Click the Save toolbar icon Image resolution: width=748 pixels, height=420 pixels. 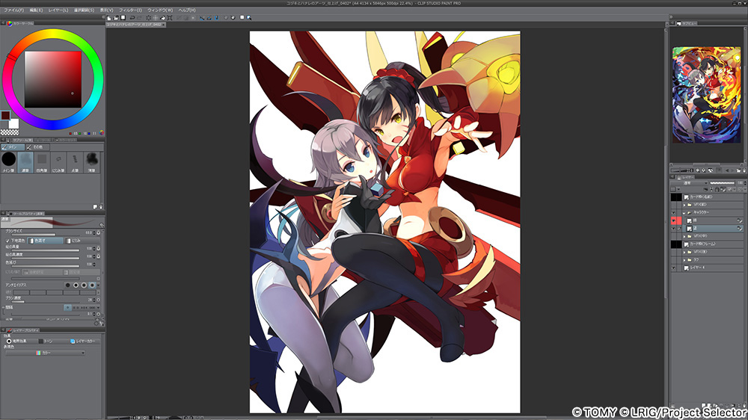(123, 18)
